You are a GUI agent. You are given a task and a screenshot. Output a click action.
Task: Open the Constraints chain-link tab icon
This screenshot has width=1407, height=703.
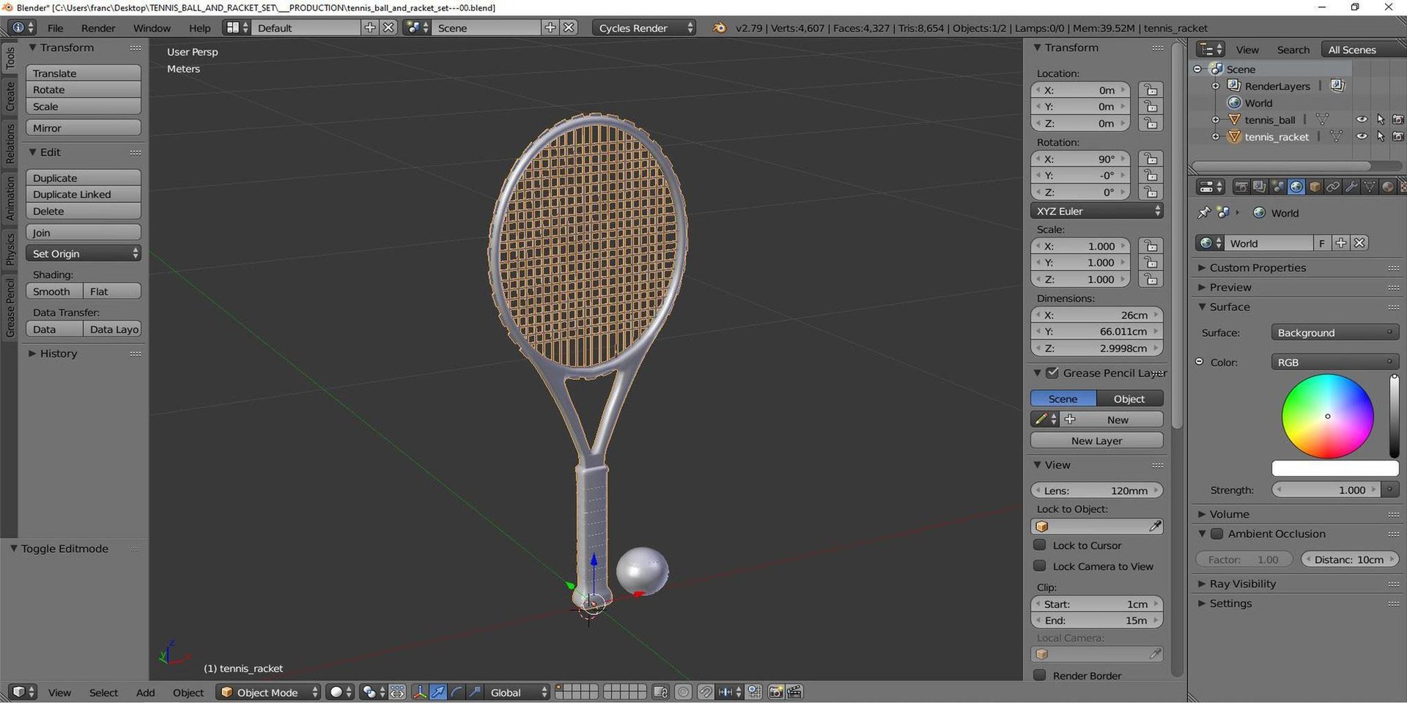click(x=1333, y=187)
